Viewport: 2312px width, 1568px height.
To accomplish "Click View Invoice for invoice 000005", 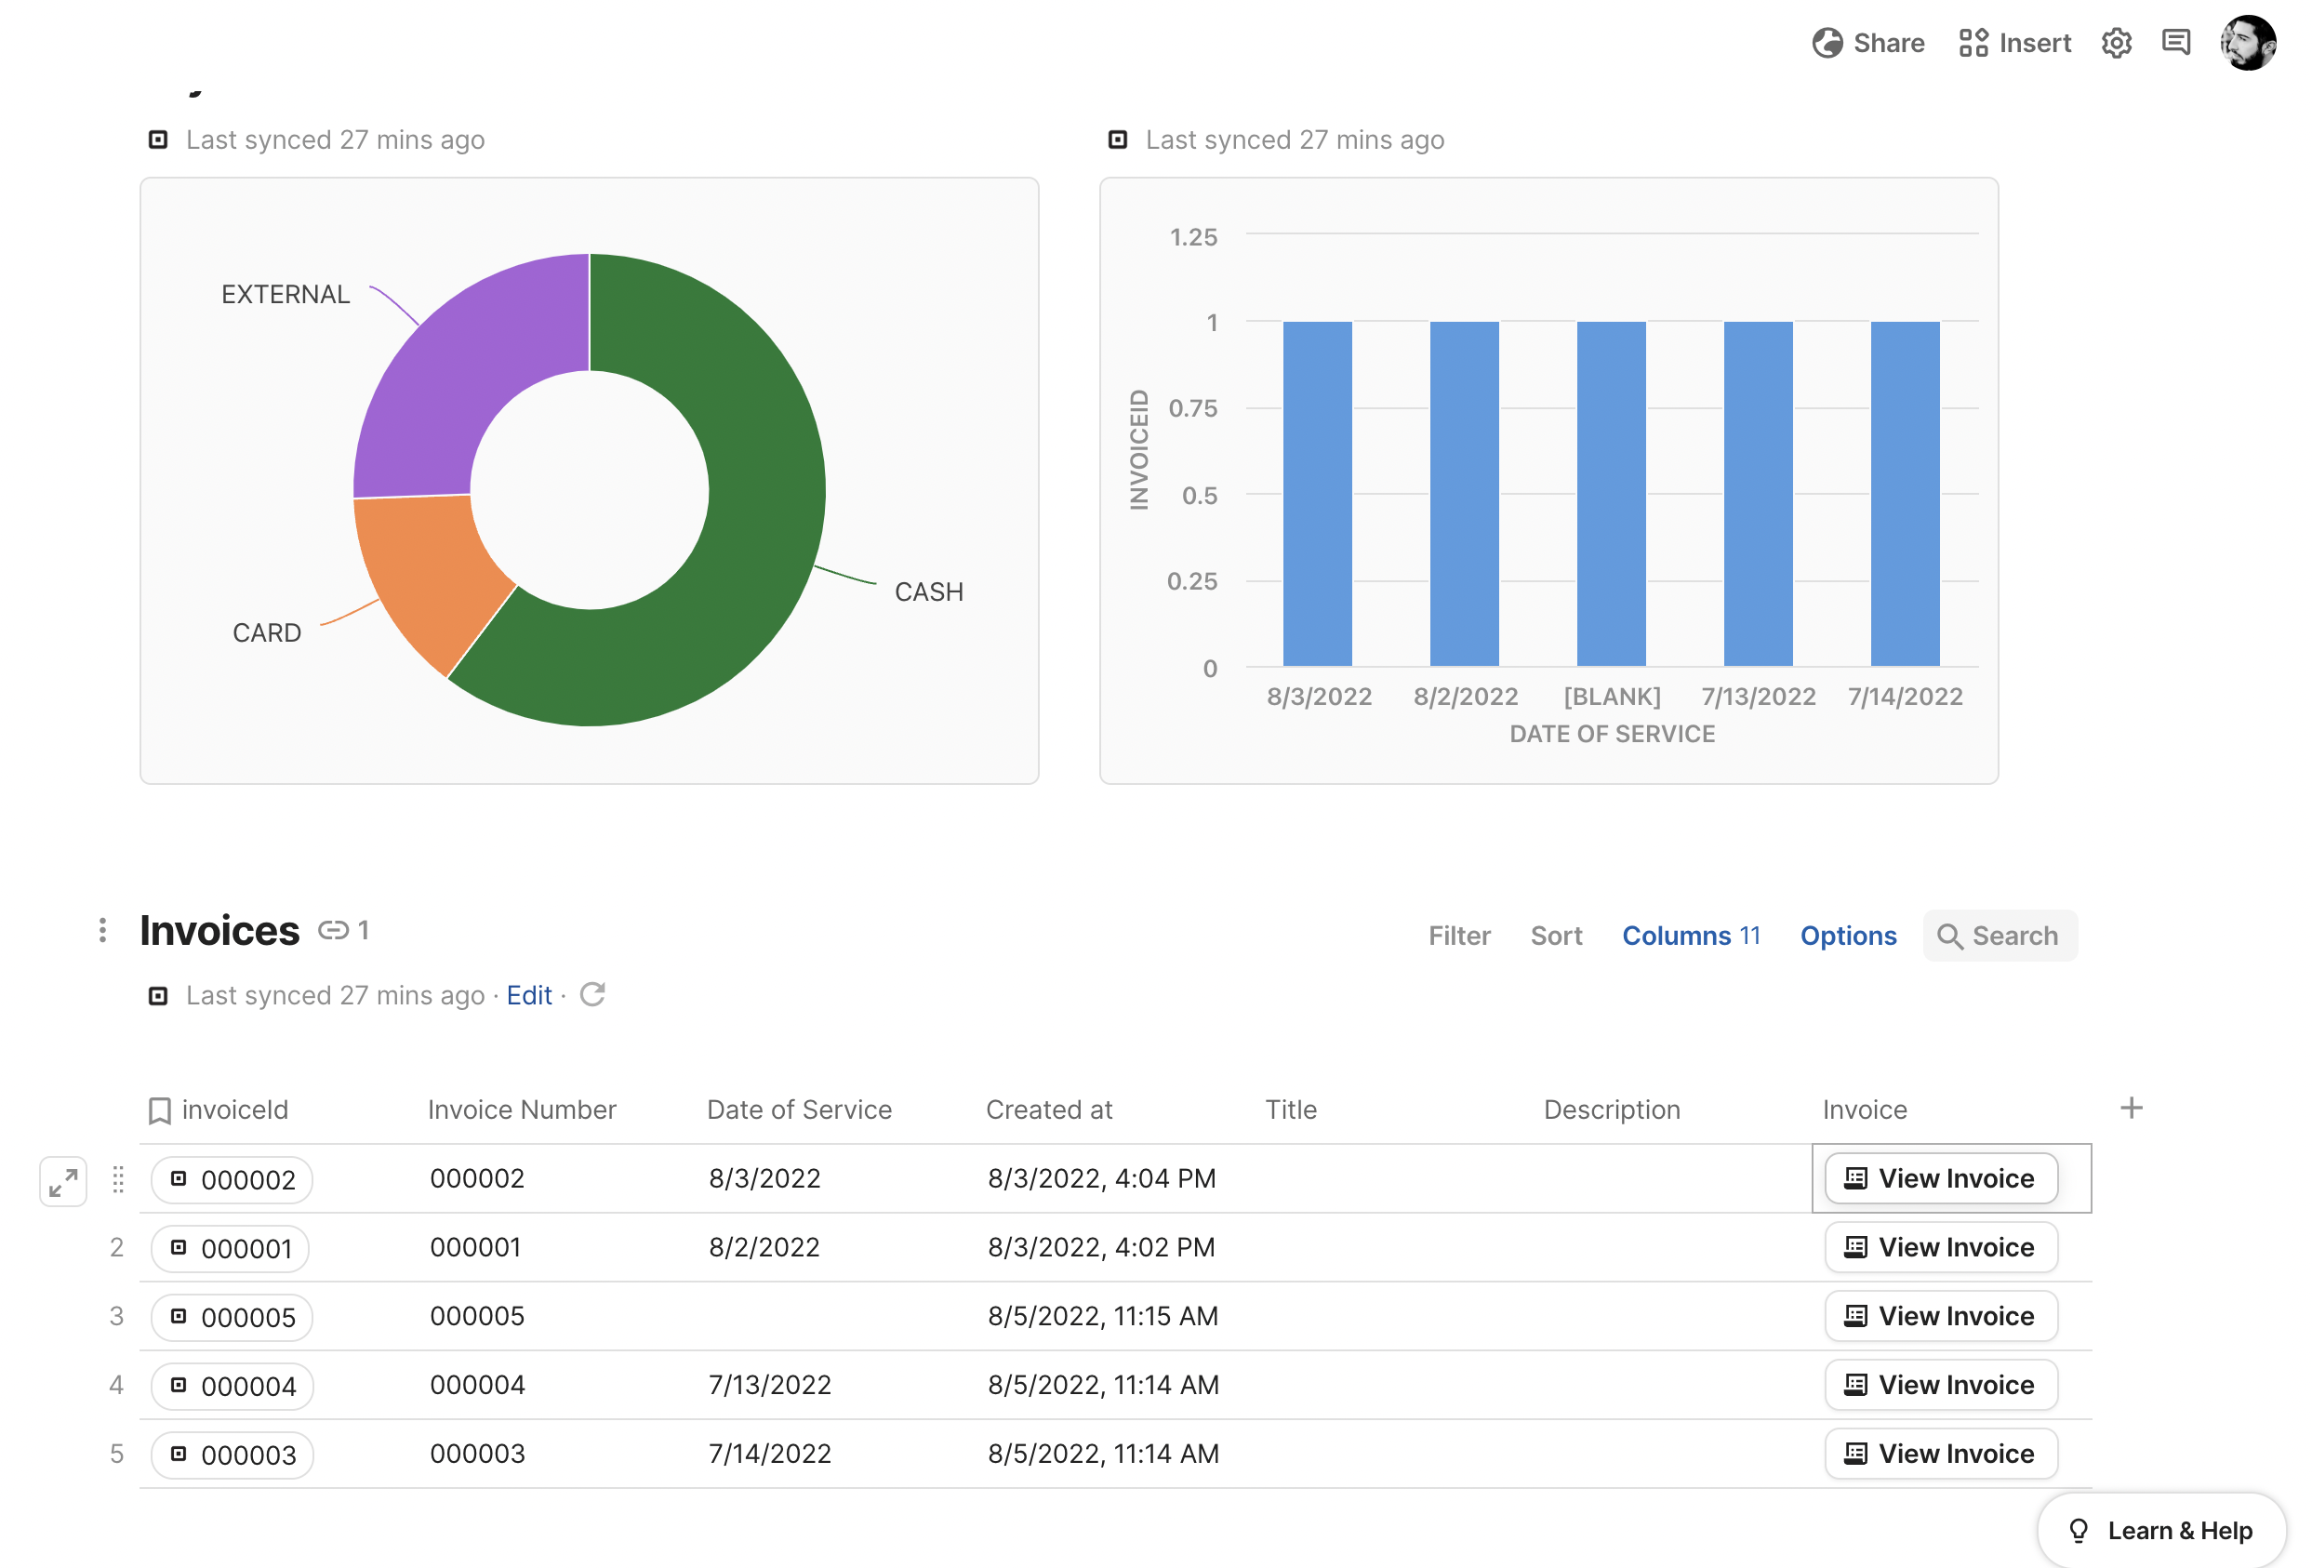I will point(1940,1316).
